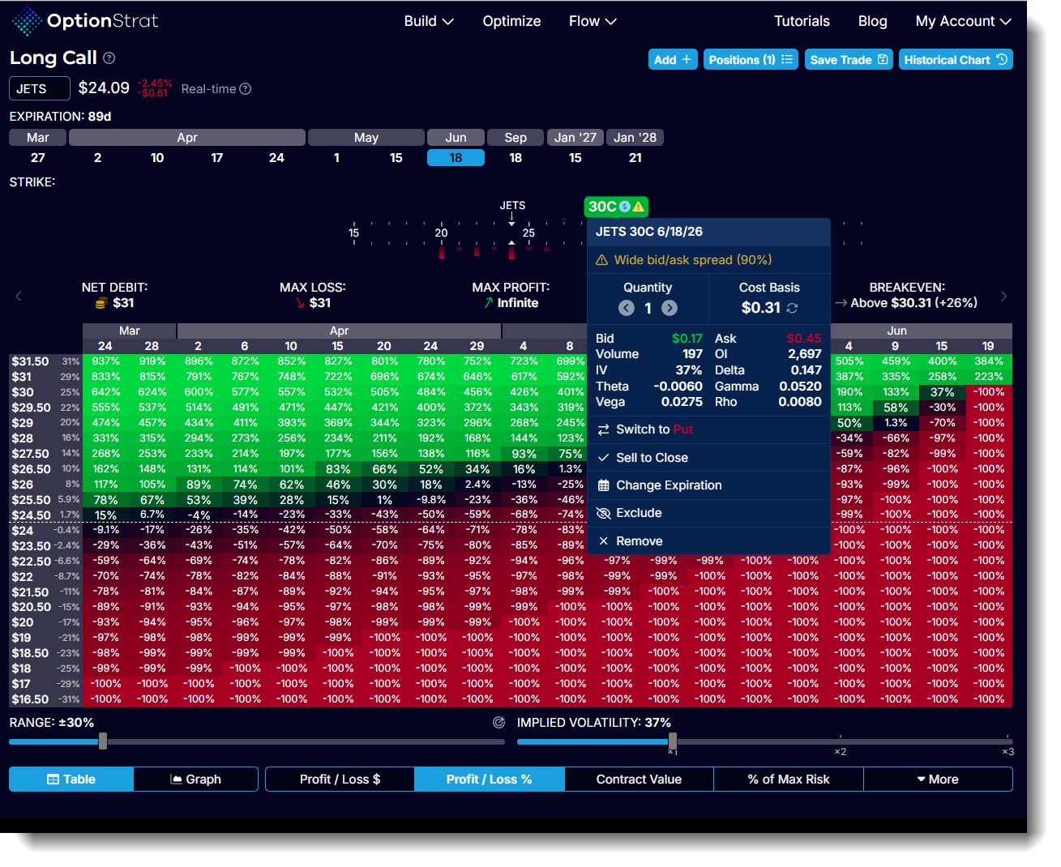Click the plus icon on Add button
This screenshot has width=1061, height=867.
[687, 59]
